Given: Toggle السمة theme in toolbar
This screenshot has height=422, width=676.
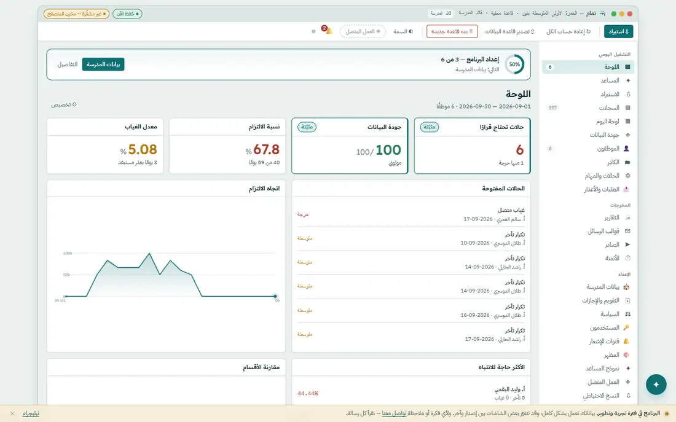Looking at the screenshot, I should pyautogui.click(x=403, y=31).
